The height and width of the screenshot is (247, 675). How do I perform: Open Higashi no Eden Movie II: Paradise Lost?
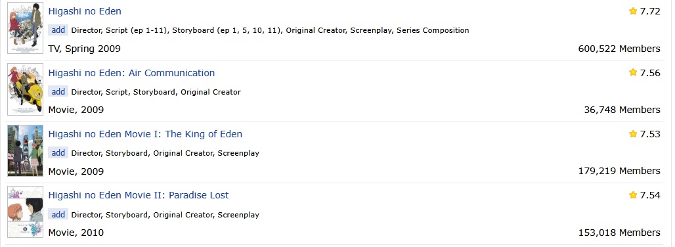[x=138, y=195]
